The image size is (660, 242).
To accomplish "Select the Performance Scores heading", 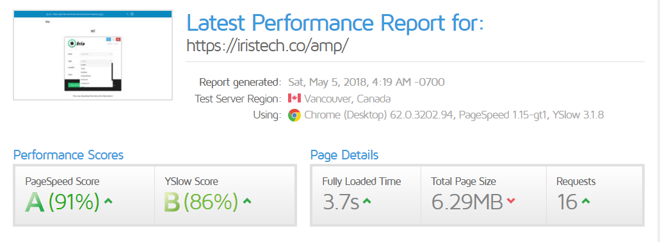I will pos(68,155).
